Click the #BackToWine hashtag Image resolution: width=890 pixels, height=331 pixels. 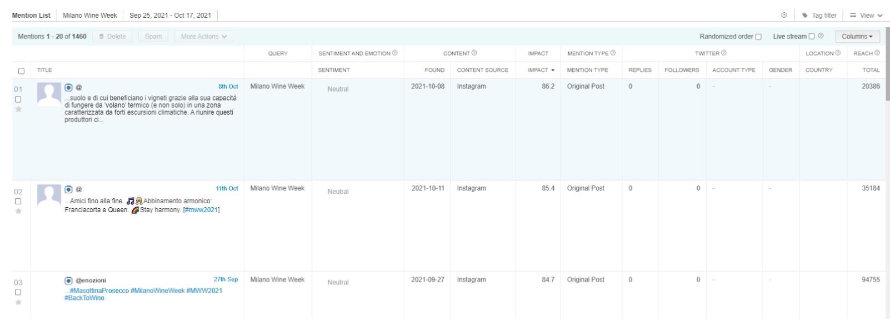click(84, 298)
